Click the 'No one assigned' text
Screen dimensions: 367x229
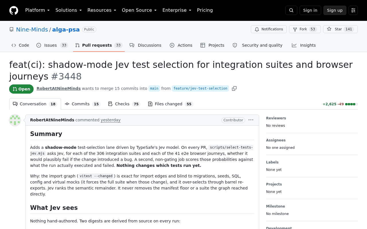tap(280, 148)
